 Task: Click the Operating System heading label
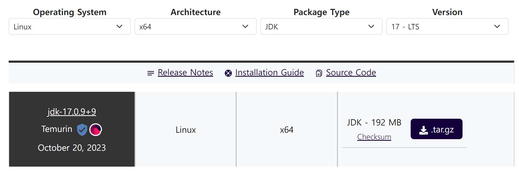pyautogui.click(x=70, y=12)
